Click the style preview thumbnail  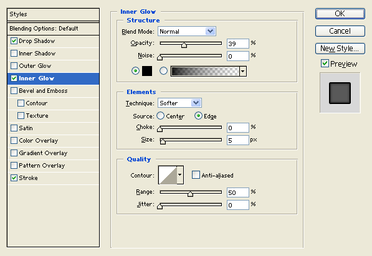click(x=340, y=93)
